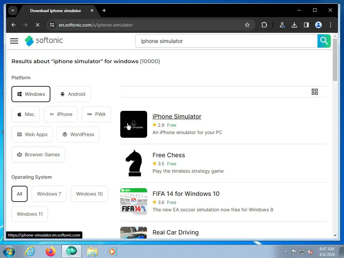
Task: Open the Chrome profile avatar
Action: (318, 25)
